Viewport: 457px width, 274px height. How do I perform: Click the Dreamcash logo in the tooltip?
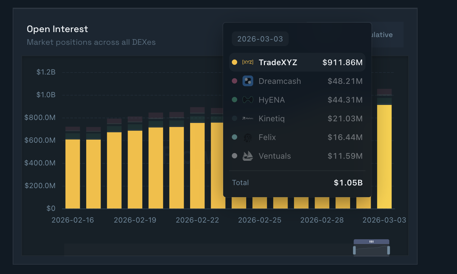pyautogui.click(x=248, y=81)
